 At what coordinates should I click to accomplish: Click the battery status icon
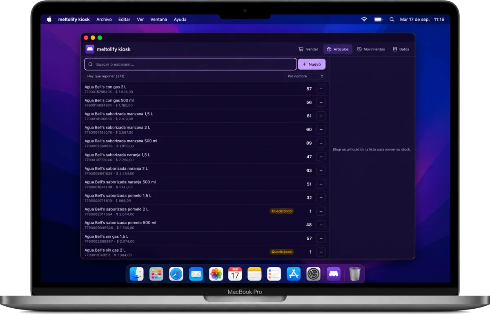pyautogui.click(x=378, y=19)
